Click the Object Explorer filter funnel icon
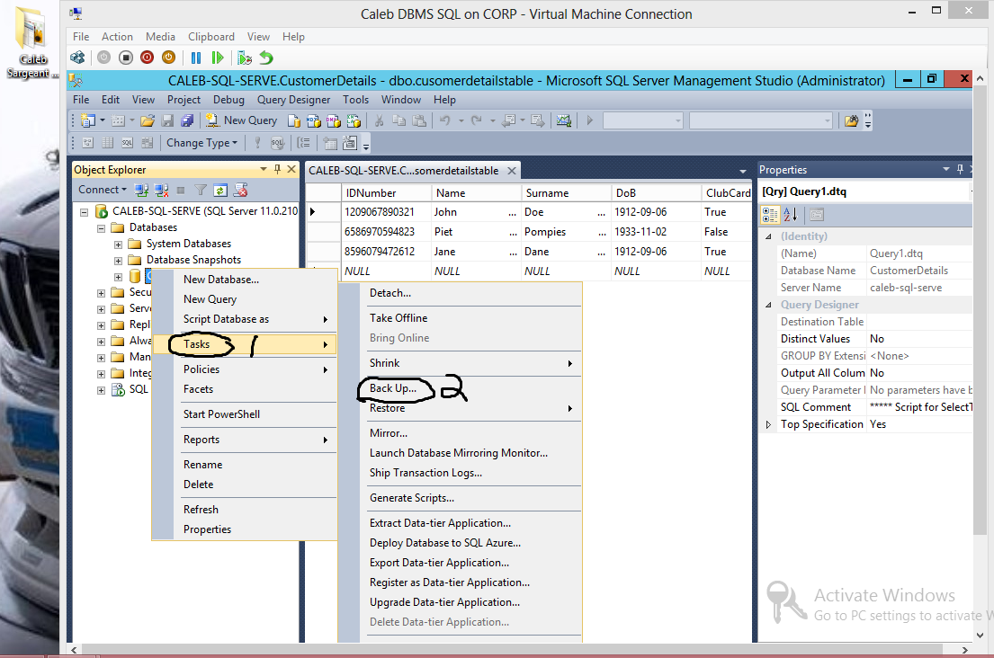 click(201, 190)
